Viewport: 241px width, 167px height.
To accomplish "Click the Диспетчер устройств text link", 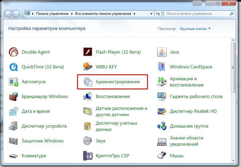I will pos(44,126).
